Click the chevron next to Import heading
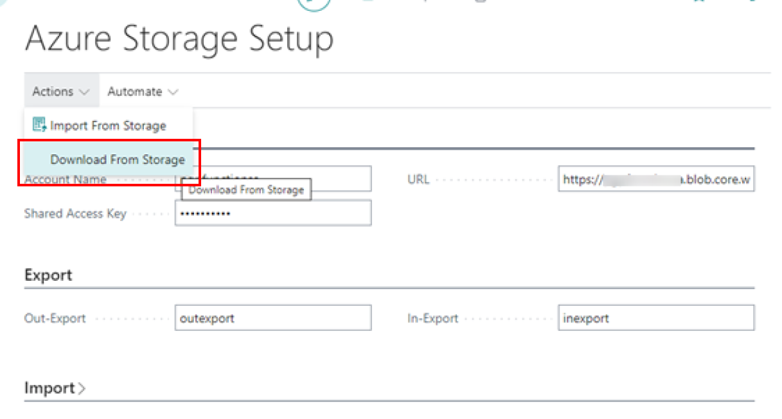 click(x=82, y=388)
